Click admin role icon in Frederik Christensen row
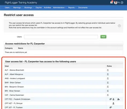 point(118,99)
